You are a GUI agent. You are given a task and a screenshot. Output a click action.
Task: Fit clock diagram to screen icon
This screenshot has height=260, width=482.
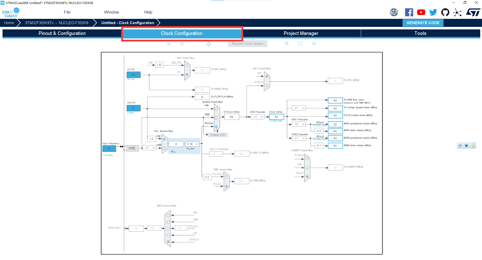click(x=300, y=43)
